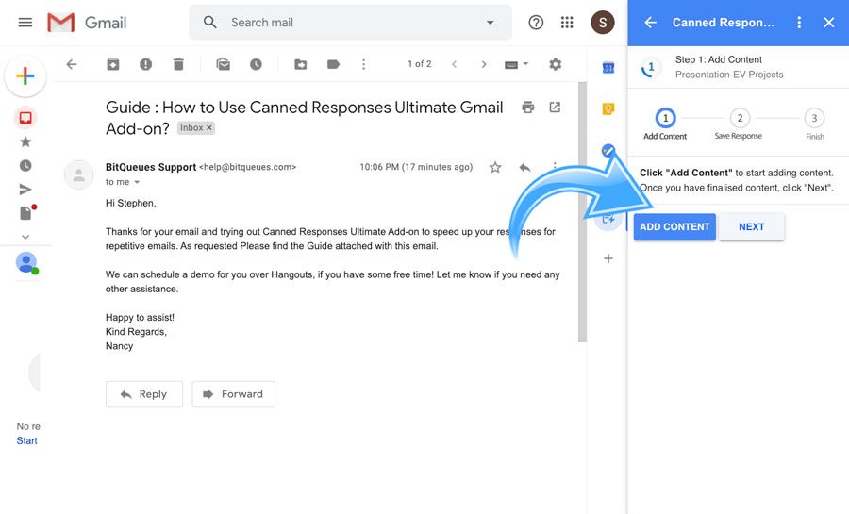
Task: Open Gmail settings gear
Action: (x=555, y=64)
